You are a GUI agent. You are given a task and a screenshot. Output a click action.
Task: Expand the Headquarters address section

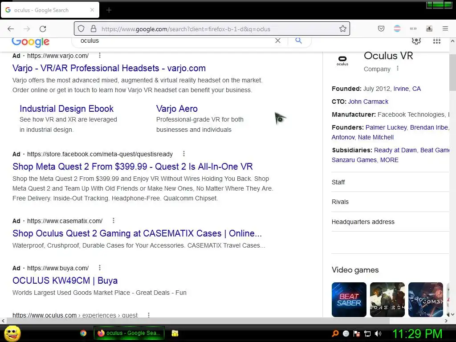tap(390, 222)
